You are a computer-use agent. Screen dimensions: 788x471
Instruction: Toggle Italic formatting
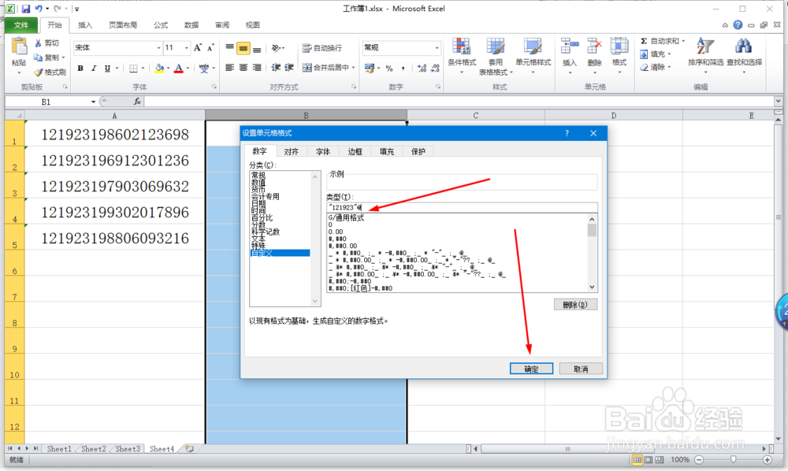click(x=94, y=69)
